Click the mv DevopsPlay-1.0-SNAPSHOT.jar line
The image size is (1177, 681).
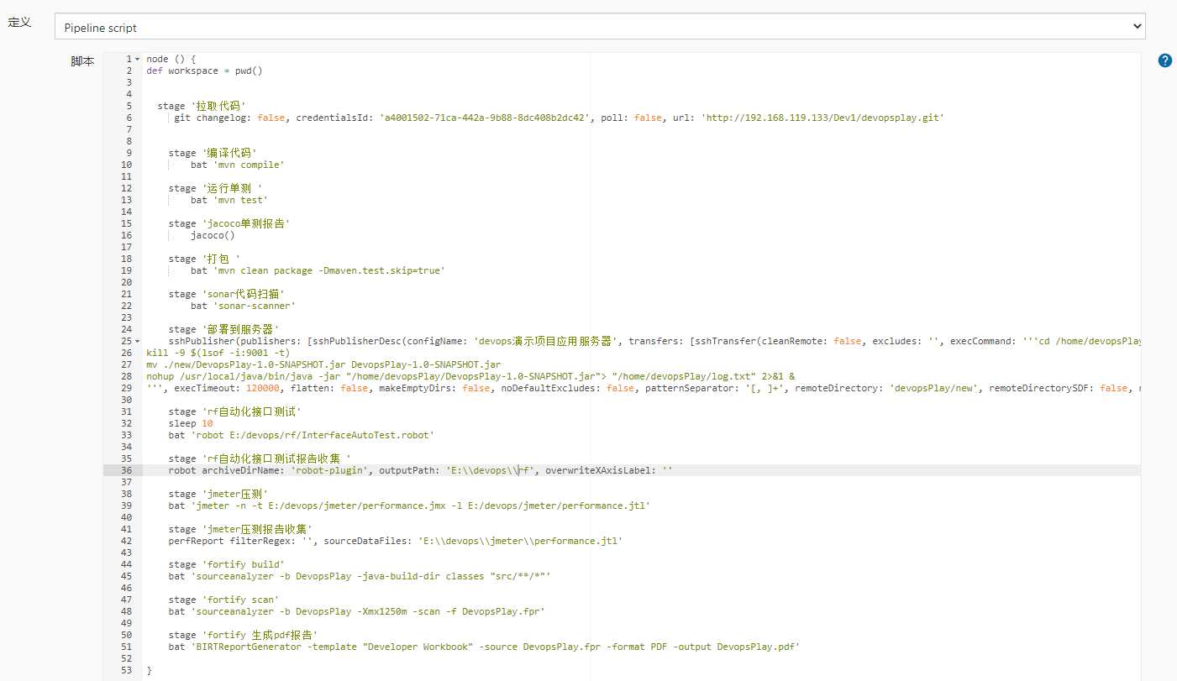pyautogui.click(x=323, y=364)
